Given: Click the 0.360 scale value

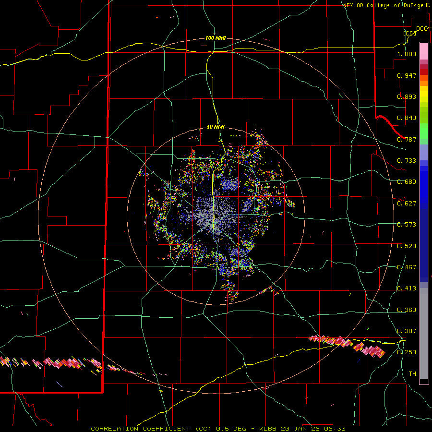Looking at the screenshot, I should 407,310.
